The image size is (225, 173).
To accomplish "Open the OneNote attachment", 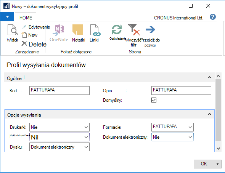I will click(x=59, y=33).
